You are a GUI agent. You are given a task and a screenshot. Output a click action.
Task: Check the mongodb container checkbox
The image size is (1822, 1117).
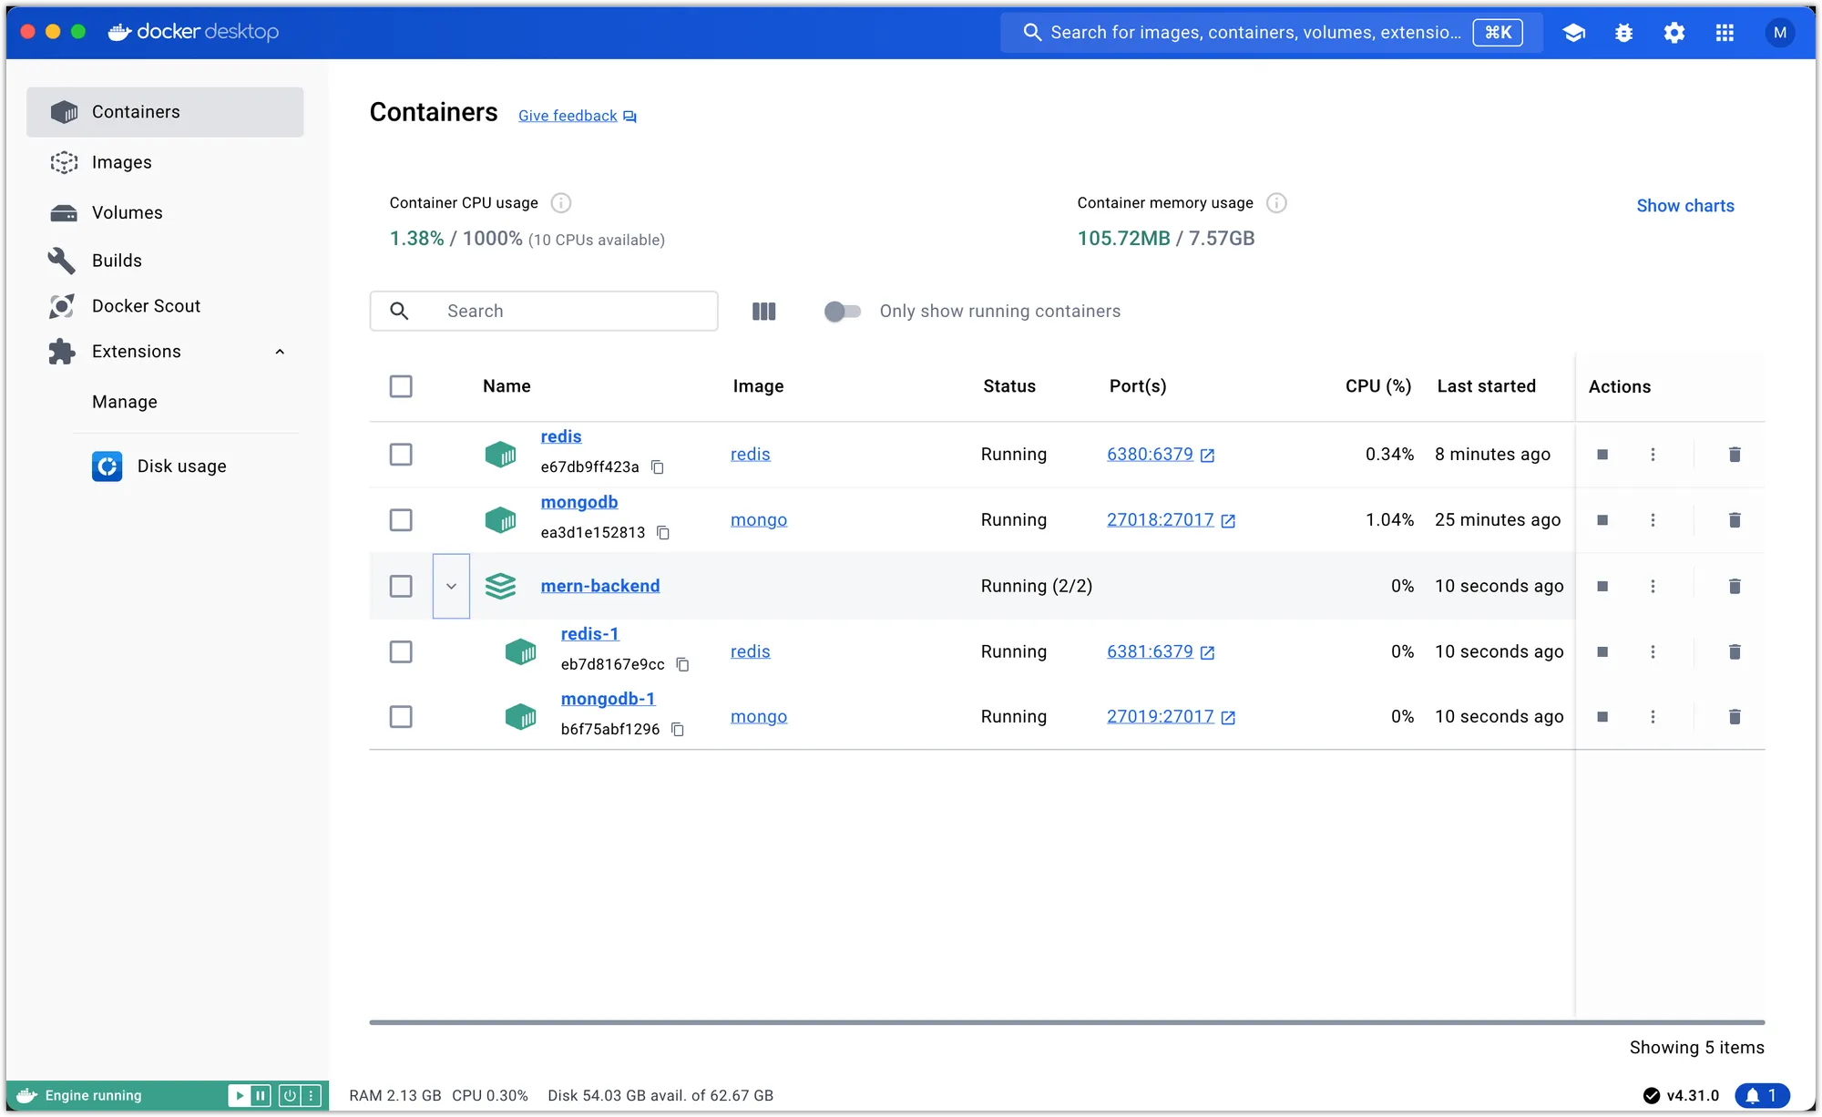[401, 520]
